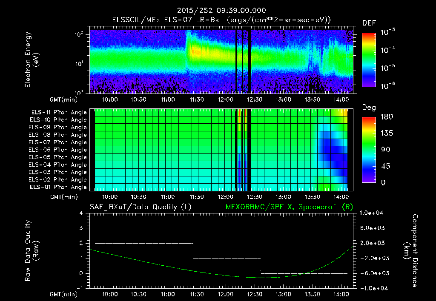Click the 12:00 time tick below the pitch angle panel
Image resolution: width=436 pixels, height=301 pixels.
226,197
